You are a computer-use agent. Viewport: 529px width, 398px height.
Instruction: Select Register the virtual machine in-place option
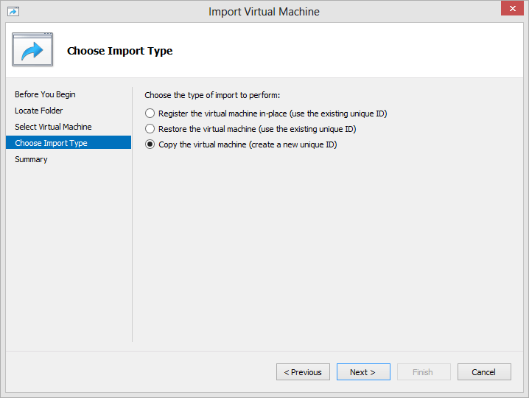(x=150, y=114)
